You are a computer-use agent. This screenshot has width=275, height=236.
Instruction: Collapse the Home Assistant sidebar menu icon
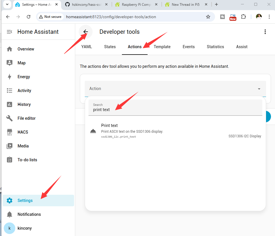pyautogui.click(x=10, y=32)
